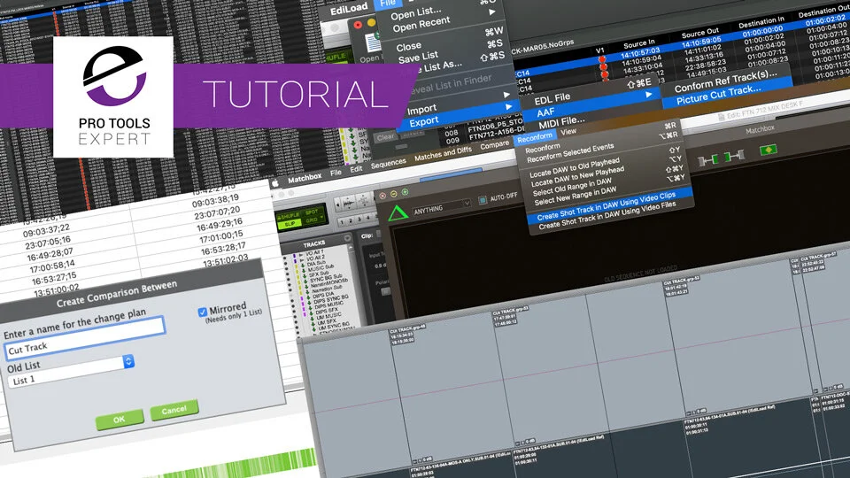
Task: Click the green Cancel button
Action: (174, 411)
